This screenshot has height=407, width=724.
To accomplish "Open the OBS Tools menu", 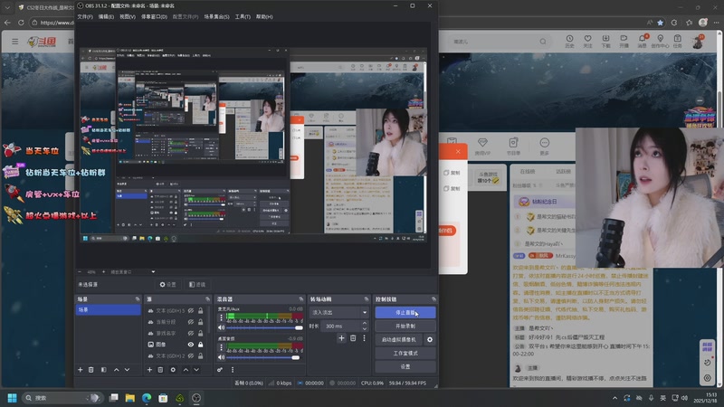I will (x=243, y=16).
